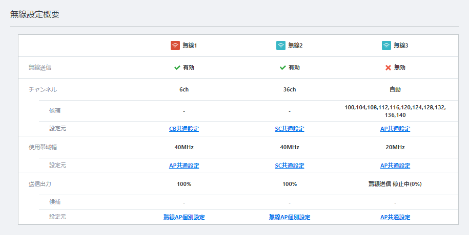Click the 無線送信 row label
This screenshot has height=235, width=469.
tap(40, 68)
